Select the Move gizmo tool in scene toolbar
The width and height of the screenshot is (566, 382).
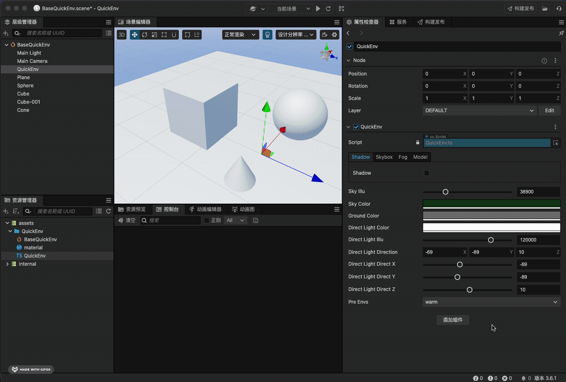[135, 35]
